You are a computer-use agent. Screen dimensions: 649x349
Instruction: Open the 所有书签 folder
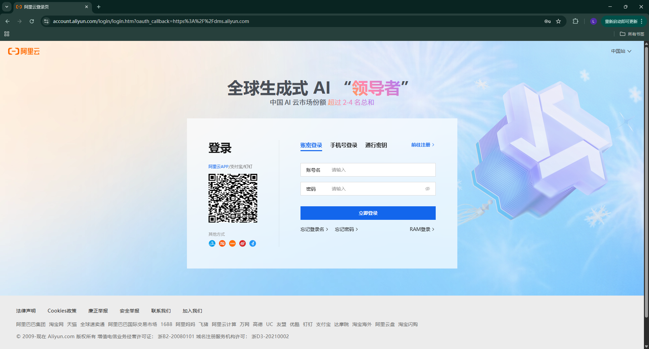632,34
